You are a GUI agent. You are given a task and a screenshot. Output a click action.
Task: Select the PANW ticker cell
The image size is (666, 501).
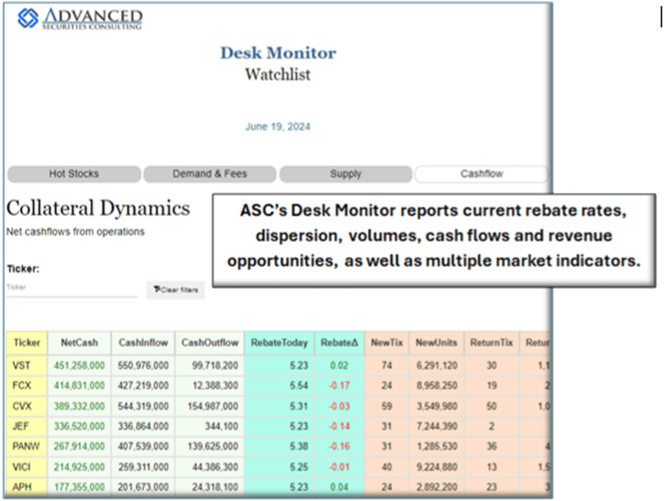(26, 447)
